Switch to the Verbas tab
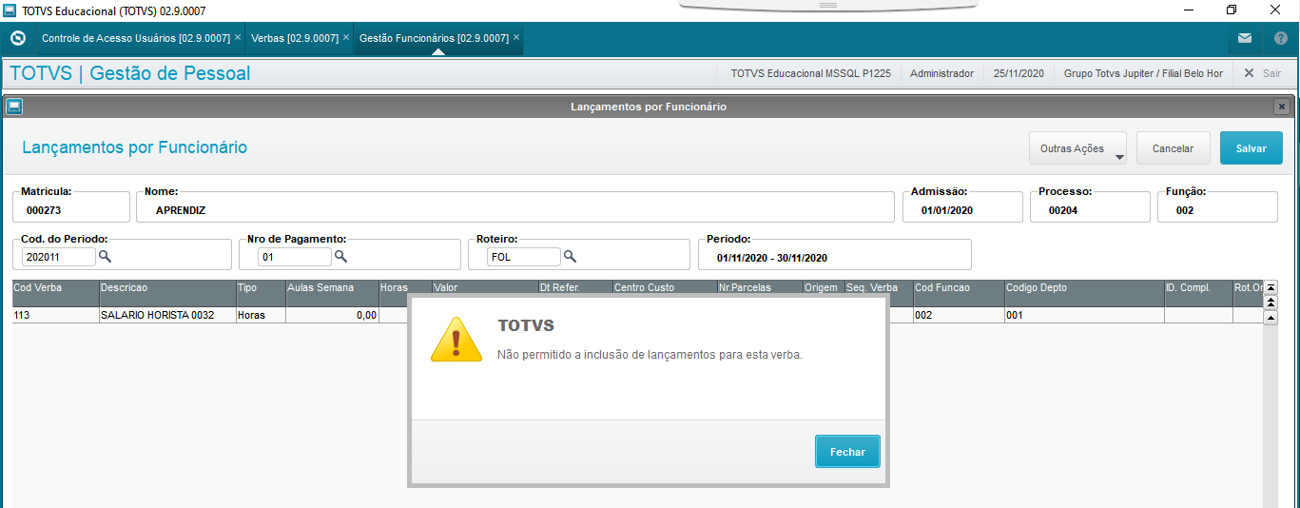 (295, 38)
